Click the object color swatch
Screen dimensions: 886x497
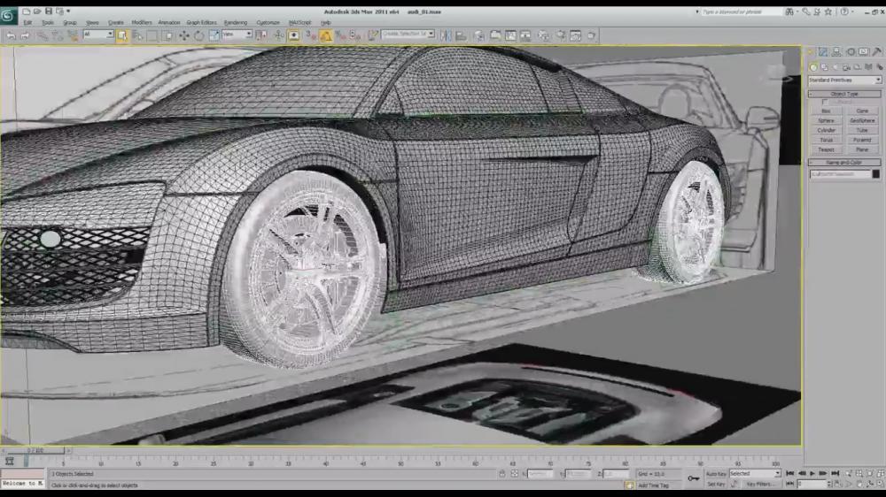[x=875, y=174]
